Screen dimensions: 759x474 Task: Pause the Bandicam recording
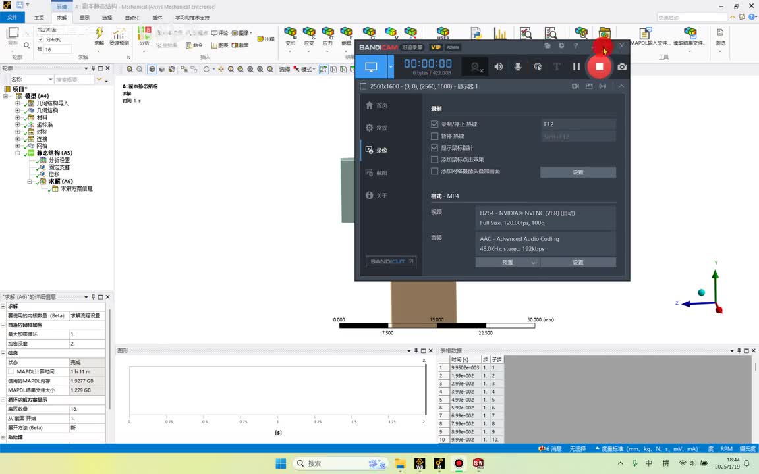[576, 66]
